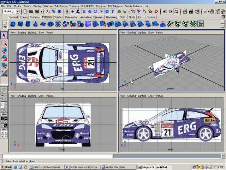Switch to the Deformation shelf tab

pyautogui.click(x=72, y=17)
